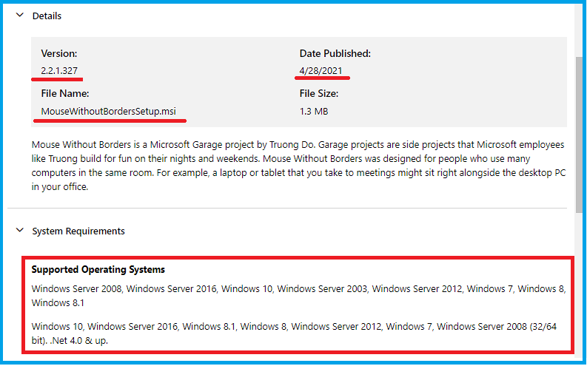Click the Mouse Without Borders description paragraph
Image resolution: width=587 pixels, height=366 pixels.
[x=298, y=166]
